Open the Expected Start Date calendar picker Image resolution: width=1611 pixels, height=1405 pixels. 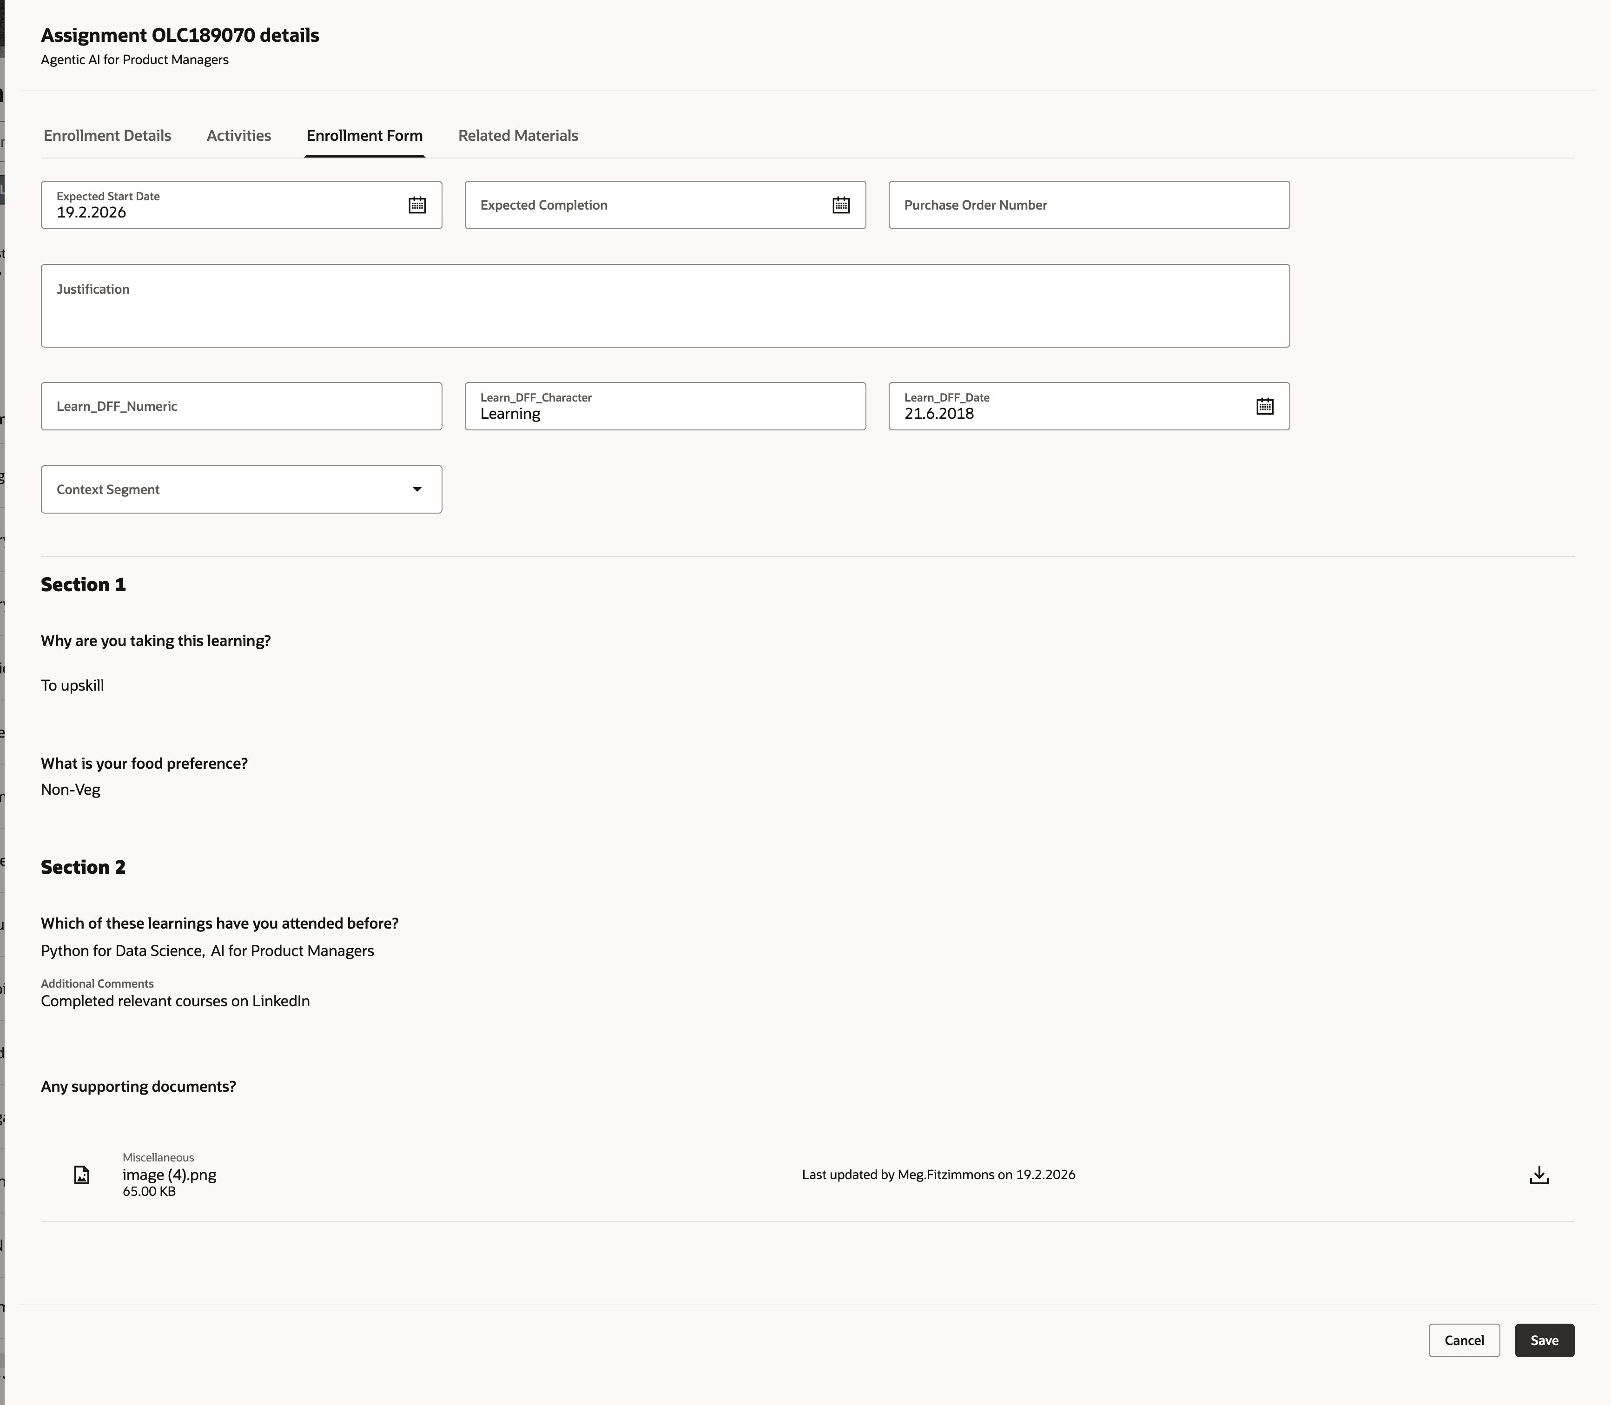[x=416, y=204]
